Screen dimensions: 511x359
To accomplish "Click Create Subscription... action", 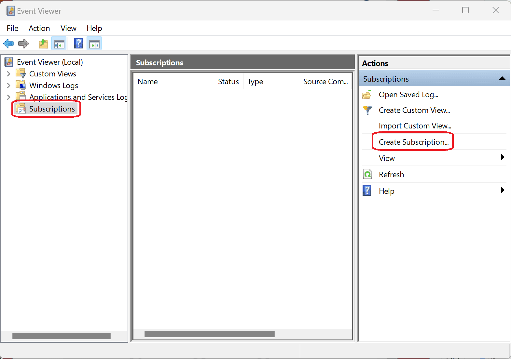I will coord(414,142).
